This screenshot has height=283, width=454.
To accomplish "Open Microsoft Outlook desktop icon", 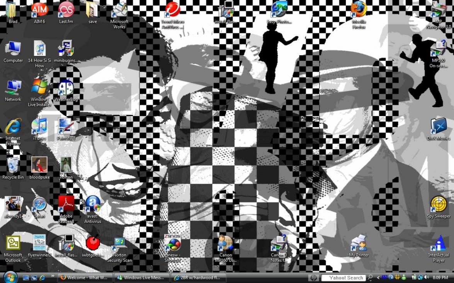I will [13, 249].
